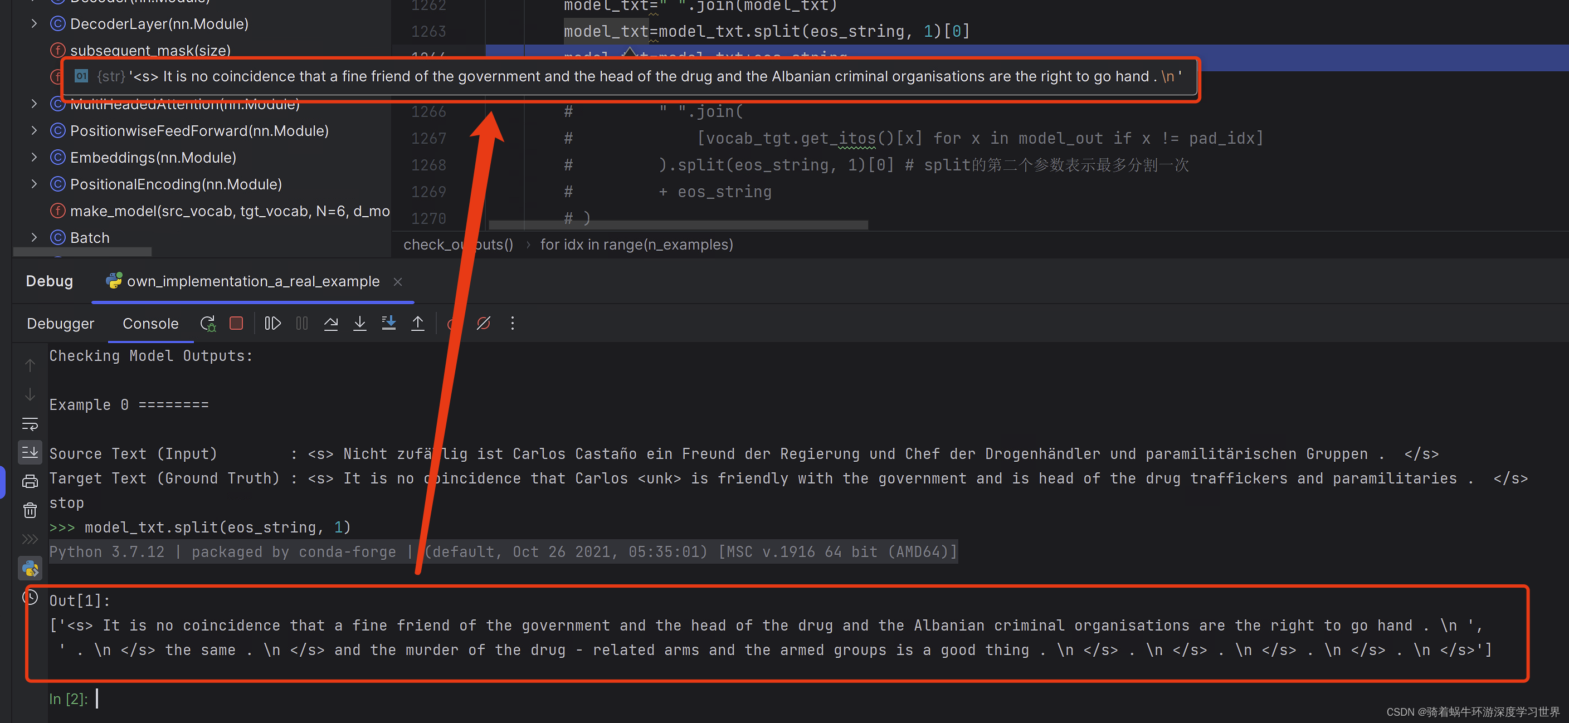Expand PositionalEncoding(nn.Module) node
Image resolution: width=1569 pixels, height=723 pixels.
34,184
